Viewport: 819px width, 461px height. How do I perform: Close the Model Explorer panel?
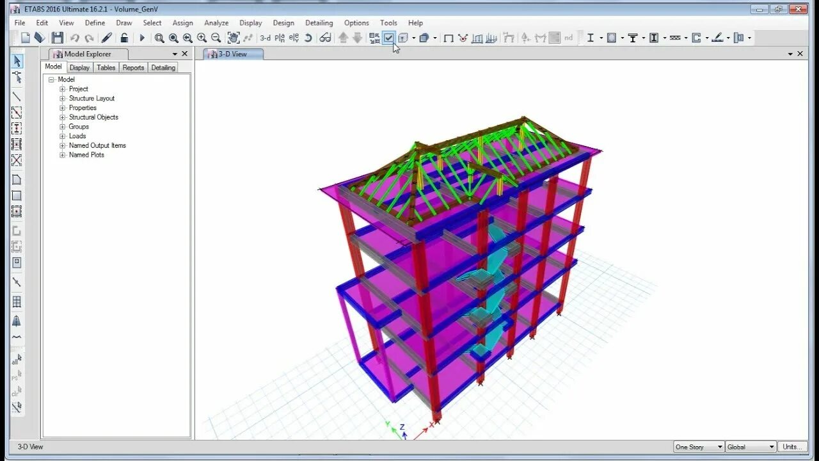[185, 54]
